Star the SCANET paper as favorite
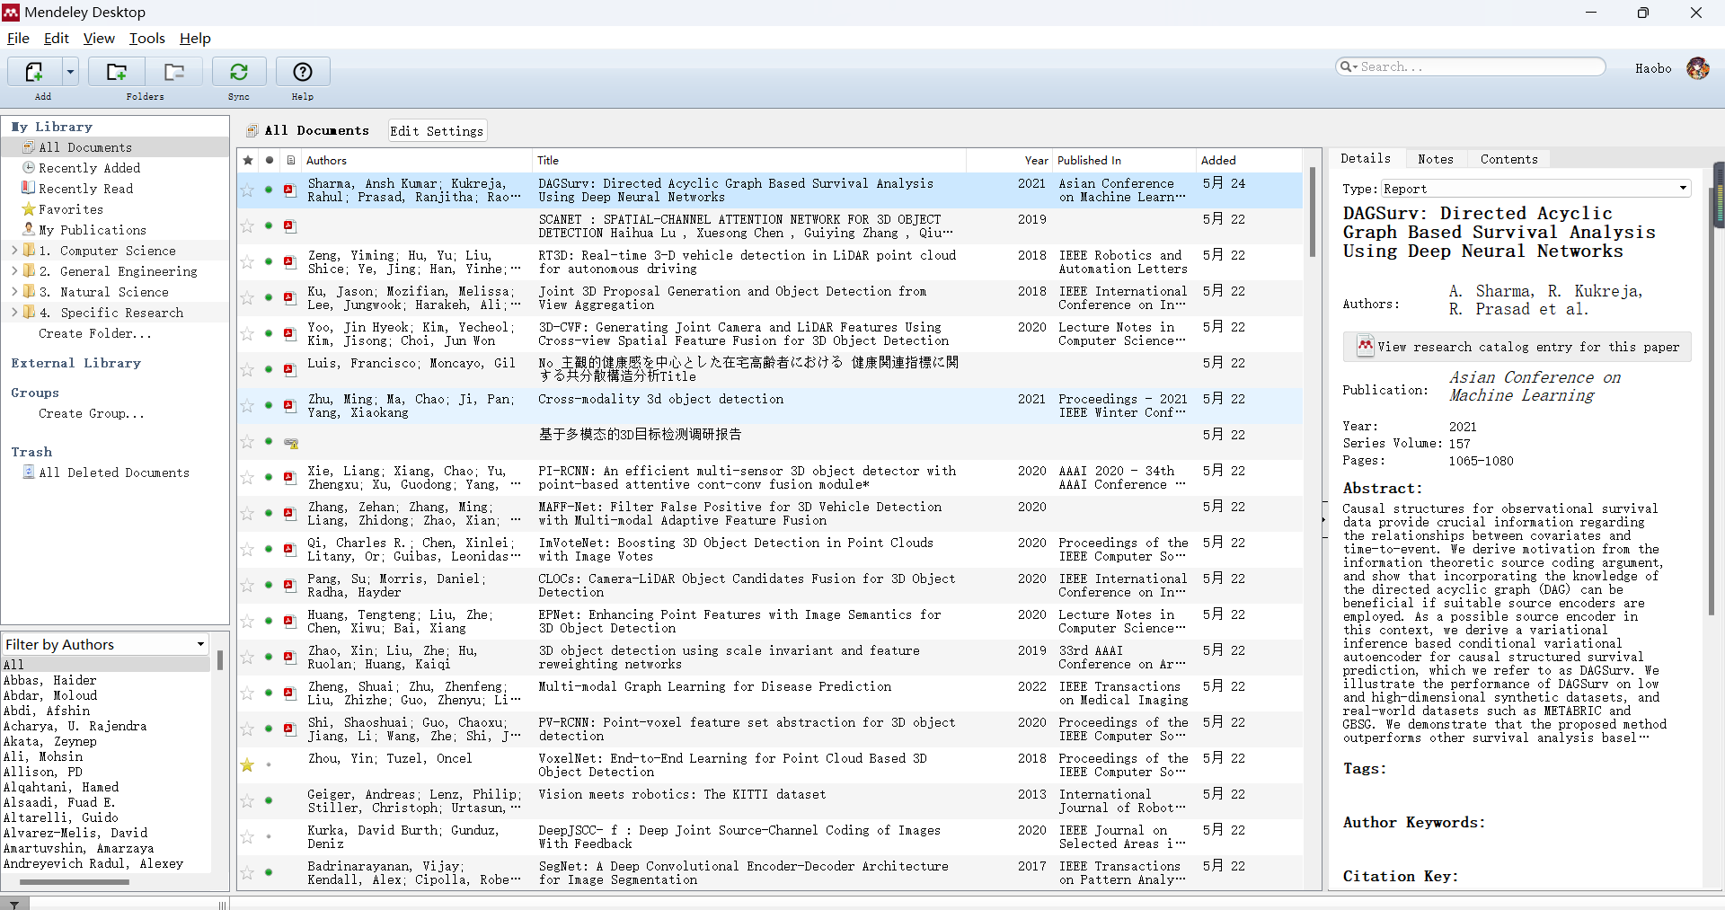The image size is (1725, 910). 247,226
